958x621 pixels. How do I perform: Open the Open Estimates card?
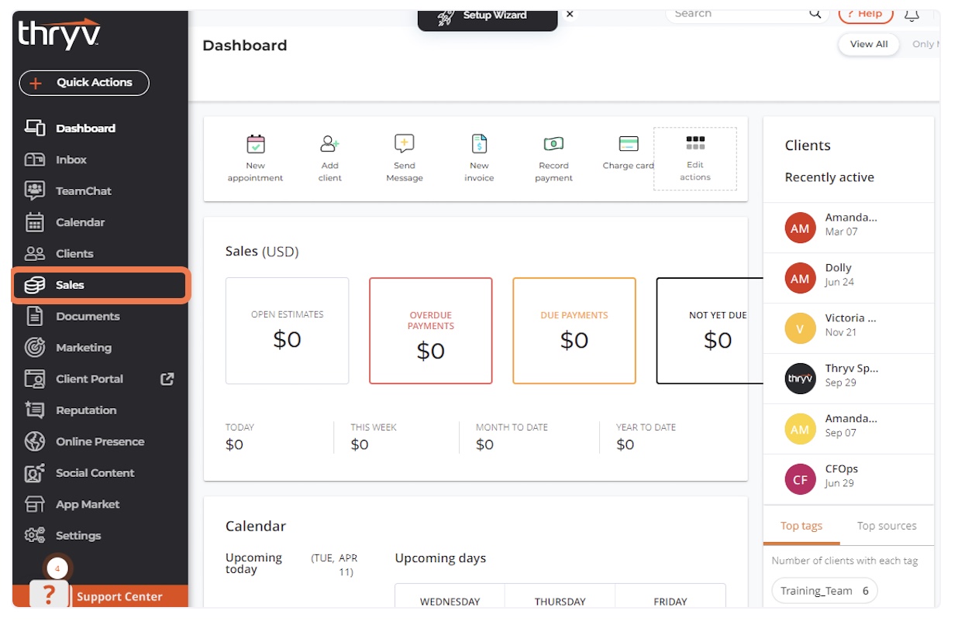point(287,331)
